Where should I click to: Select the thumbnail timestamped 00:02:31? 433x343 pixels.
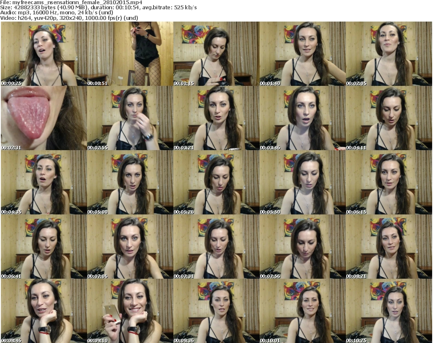pyautogui.click(x=44, y=118)
